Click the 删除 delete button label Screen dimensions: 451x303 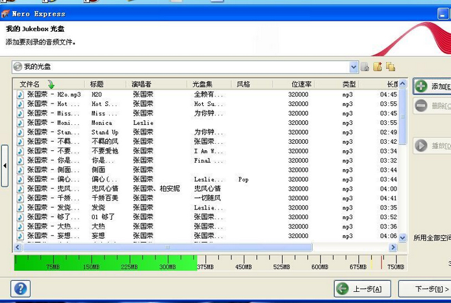tap(441, 106)
